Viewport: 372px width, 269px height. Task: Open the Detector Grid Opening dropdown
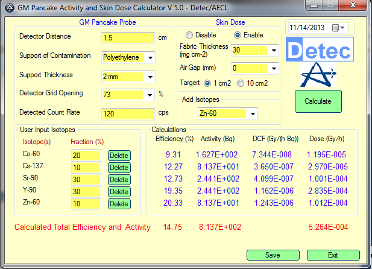pos(150,95)
